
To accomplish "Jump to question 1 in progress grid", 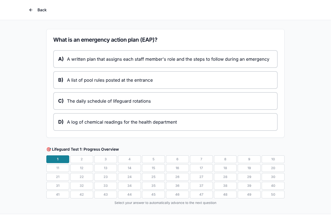I will point(58,159).
